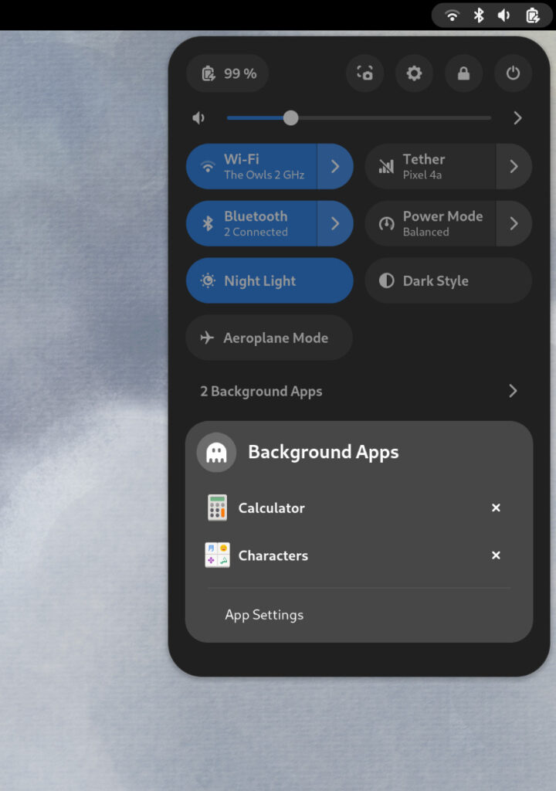556x791 pixels.
Task: Open App Settings
Action: point(264,615)
